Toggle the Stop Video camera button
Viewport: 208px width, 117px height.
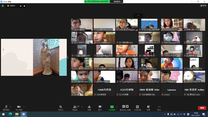tap(19, 108)
